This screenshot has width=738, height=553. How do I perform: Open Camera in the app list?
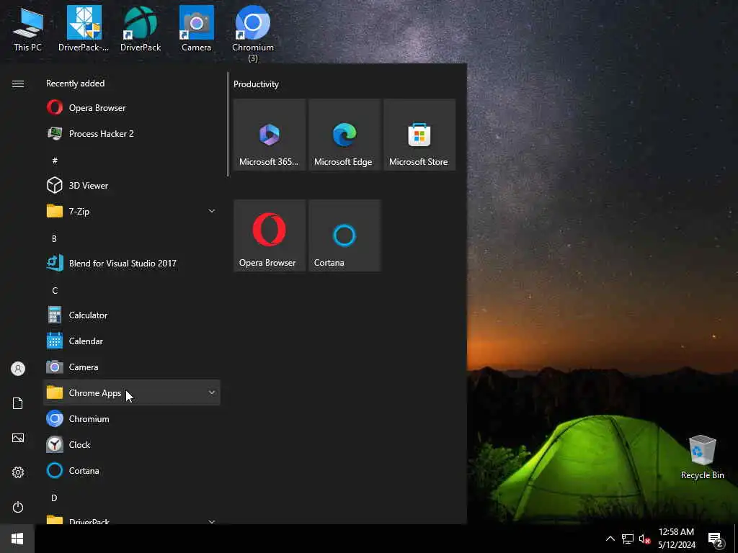[132, 367]
